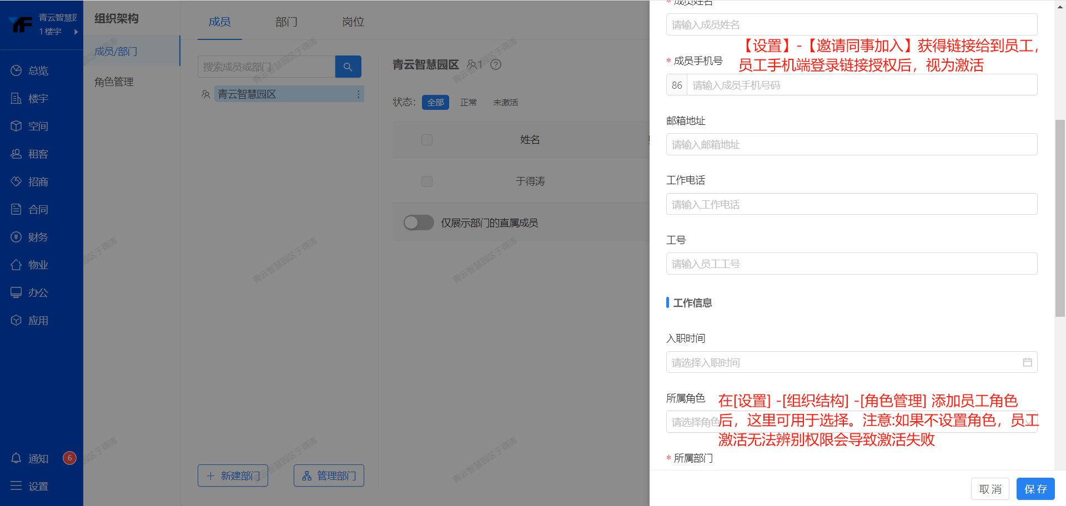The height and width of the screenshot is (506, 1066).
Task: Click the form panel vertical scrollbar
Action: 1060,217
